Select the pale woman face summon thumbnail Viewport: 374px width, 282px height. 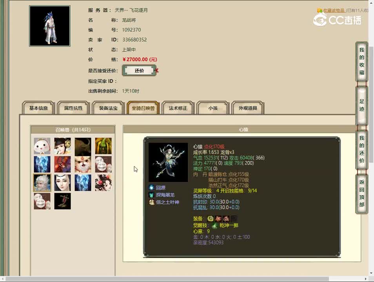pyautogui.click(x=62, y=183)
